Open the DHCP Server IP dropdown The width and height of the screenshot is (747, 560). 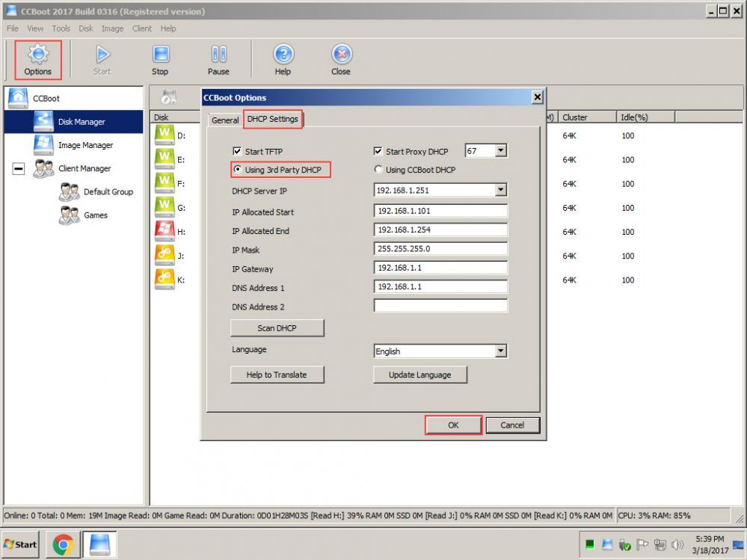500,190
